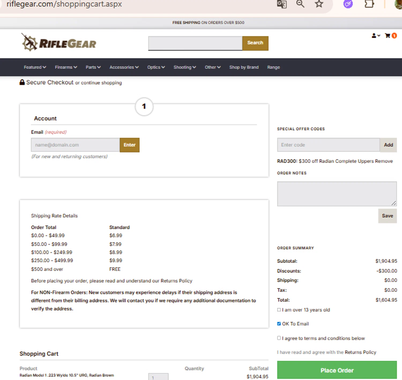Expand the Accessories menu
Screen dimensions: 402x380
[x=124, y=67]
